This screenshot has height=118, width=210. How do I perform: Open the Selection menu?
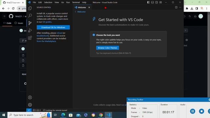click(48, 2)
